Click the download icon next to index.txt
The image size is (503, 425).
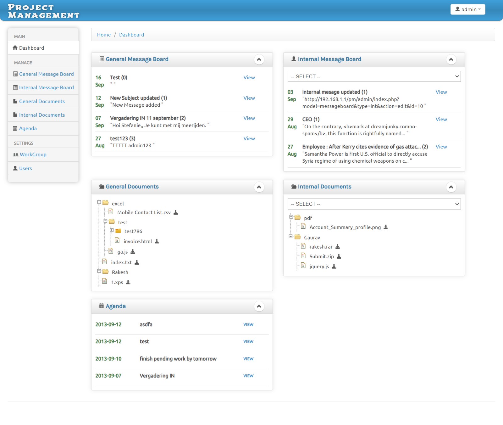tap(137, 262)
